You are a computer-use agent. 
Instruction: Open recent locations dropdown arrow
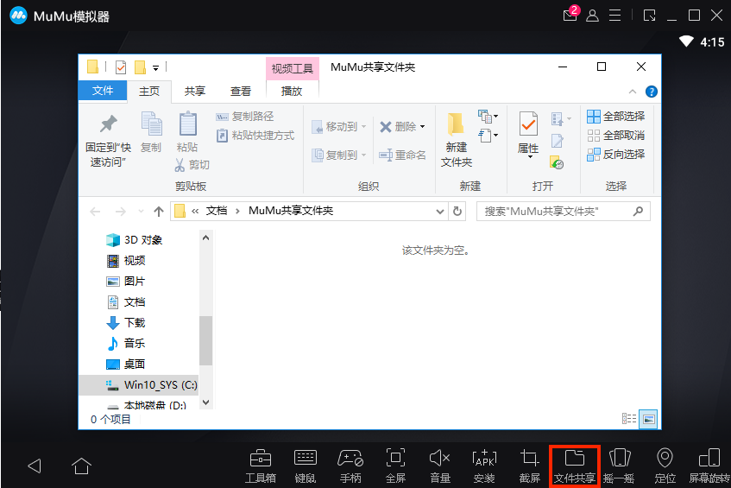click(x=141, y=212)
